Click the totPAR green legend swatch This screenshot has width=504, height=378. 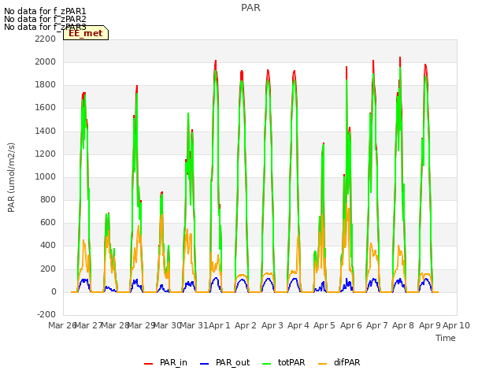point(266,364)
